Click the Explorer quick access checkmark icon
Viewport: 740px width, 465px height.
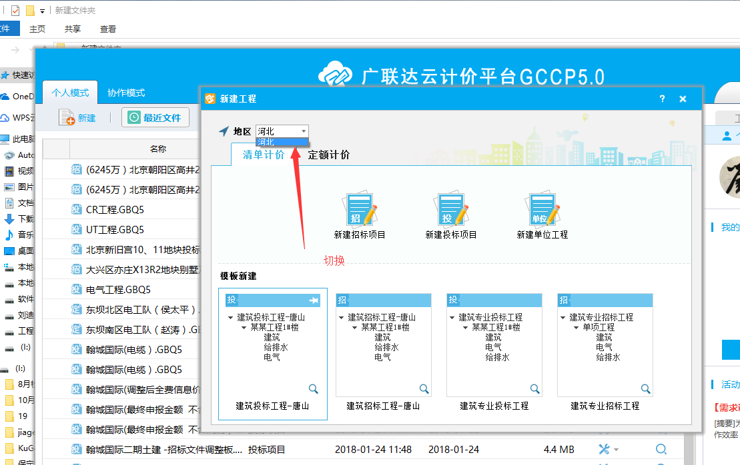[15, 10]
